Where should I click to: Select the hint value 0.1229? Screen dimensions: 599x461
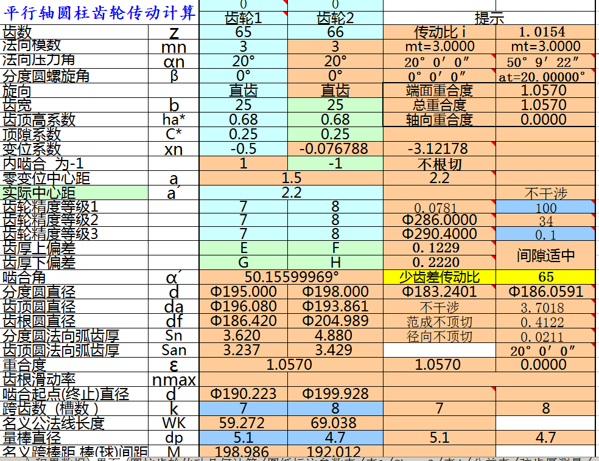pyautogui.click(x=440, y=248)
